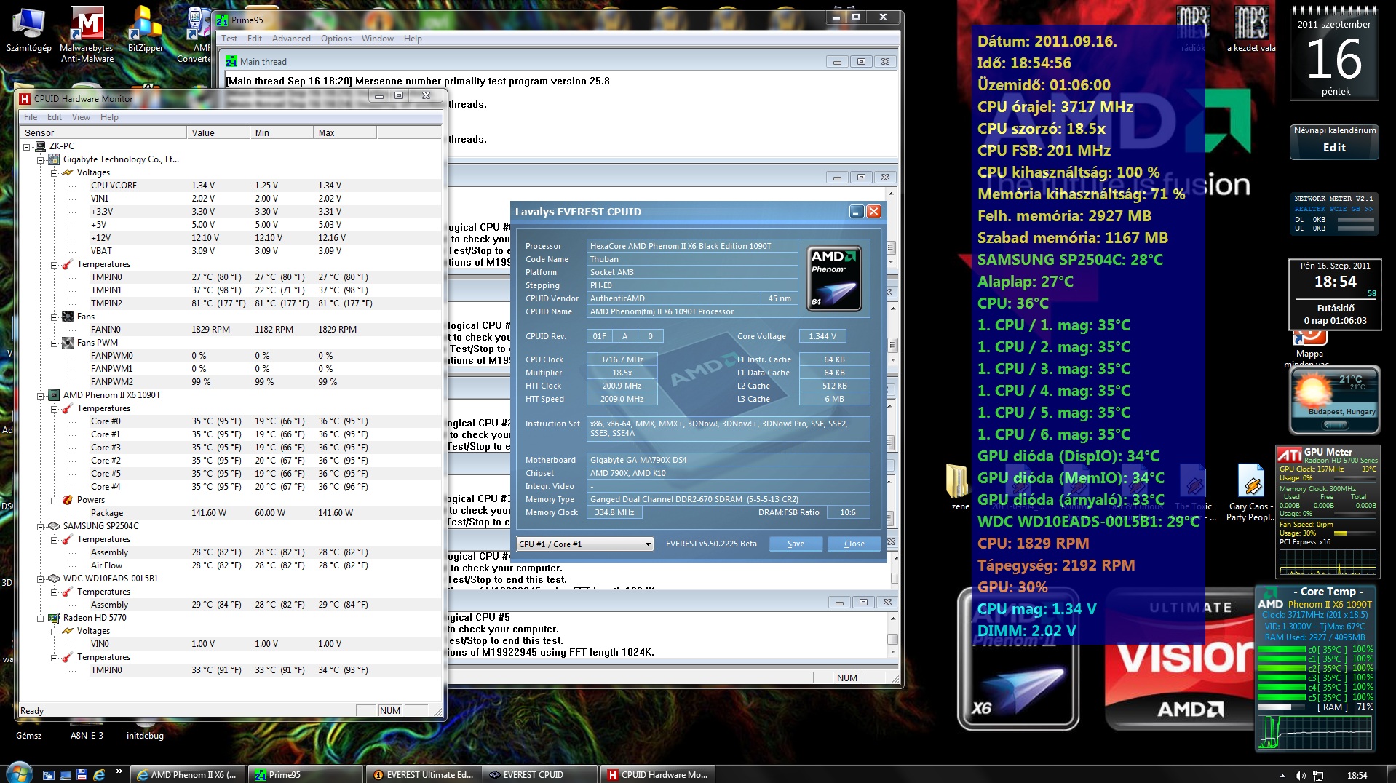Click the quick launch floppy disk icon

tap(82, 775)
